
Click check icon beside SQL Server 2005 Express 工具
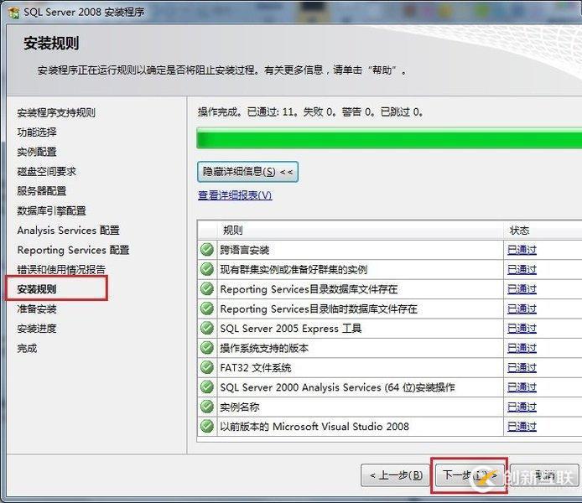tap(207, 328)
